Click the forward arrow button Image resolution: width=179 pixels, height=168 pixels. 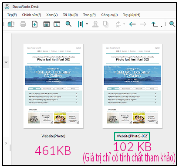(143, 24)
